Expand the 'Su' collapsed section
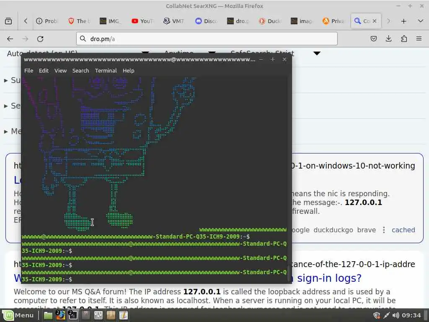 coord(12,80)
